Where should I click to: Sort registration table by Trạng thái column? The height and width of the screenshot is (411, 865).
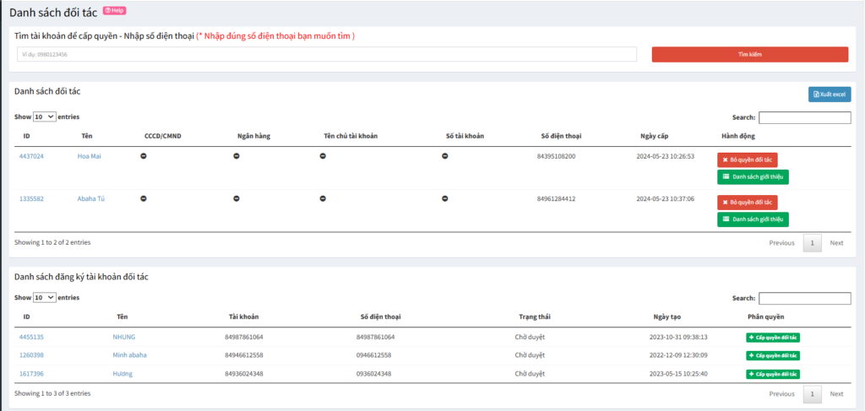(534, 316)
